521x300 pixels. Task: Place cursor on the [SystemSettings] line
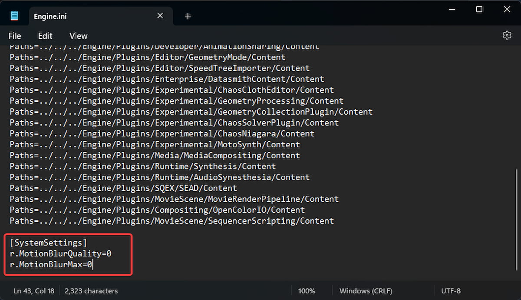[49, 243]
